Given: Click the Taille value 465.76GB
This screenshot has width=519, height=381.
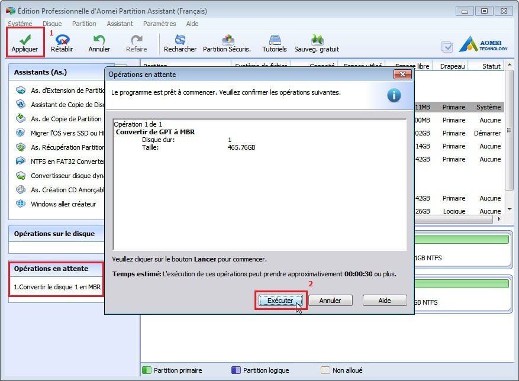Looking at the screenshot, I should [x=241, y=147].
